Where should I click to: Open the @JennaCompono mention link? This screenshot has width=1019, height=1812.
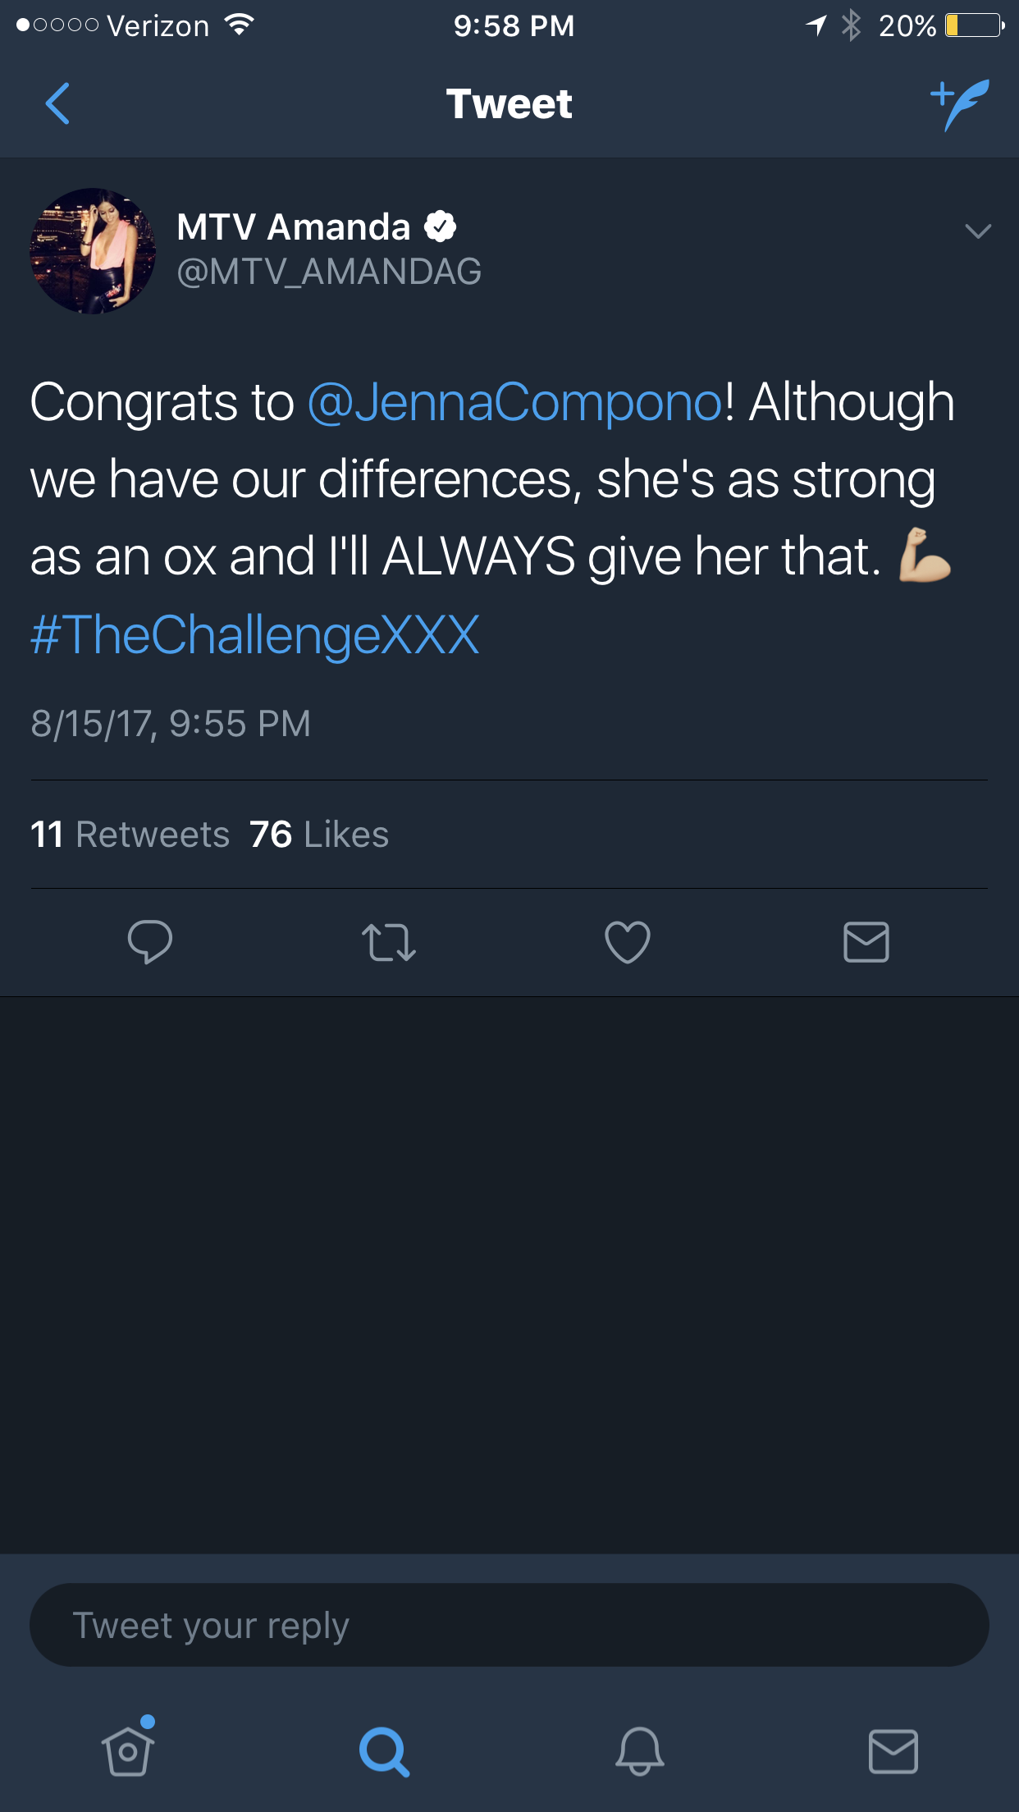515,402
